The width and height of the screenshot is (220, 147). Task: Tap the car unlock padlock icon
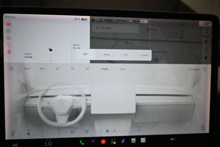pos(51,50)
